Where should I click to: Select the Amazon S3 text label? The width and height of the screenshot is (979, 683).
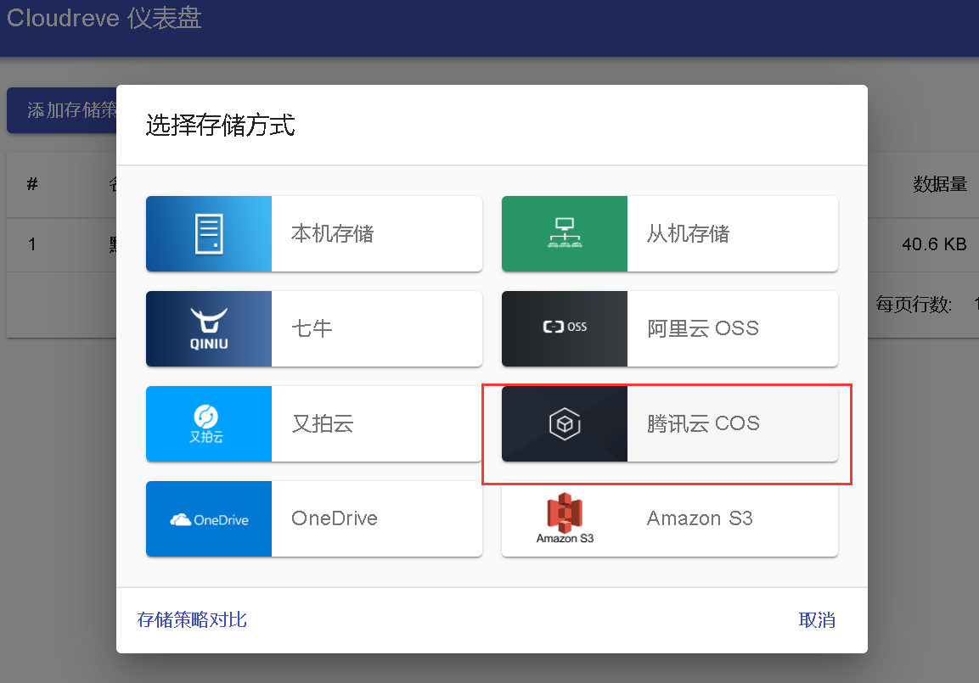pyautogui.click(x=700, y=518)
